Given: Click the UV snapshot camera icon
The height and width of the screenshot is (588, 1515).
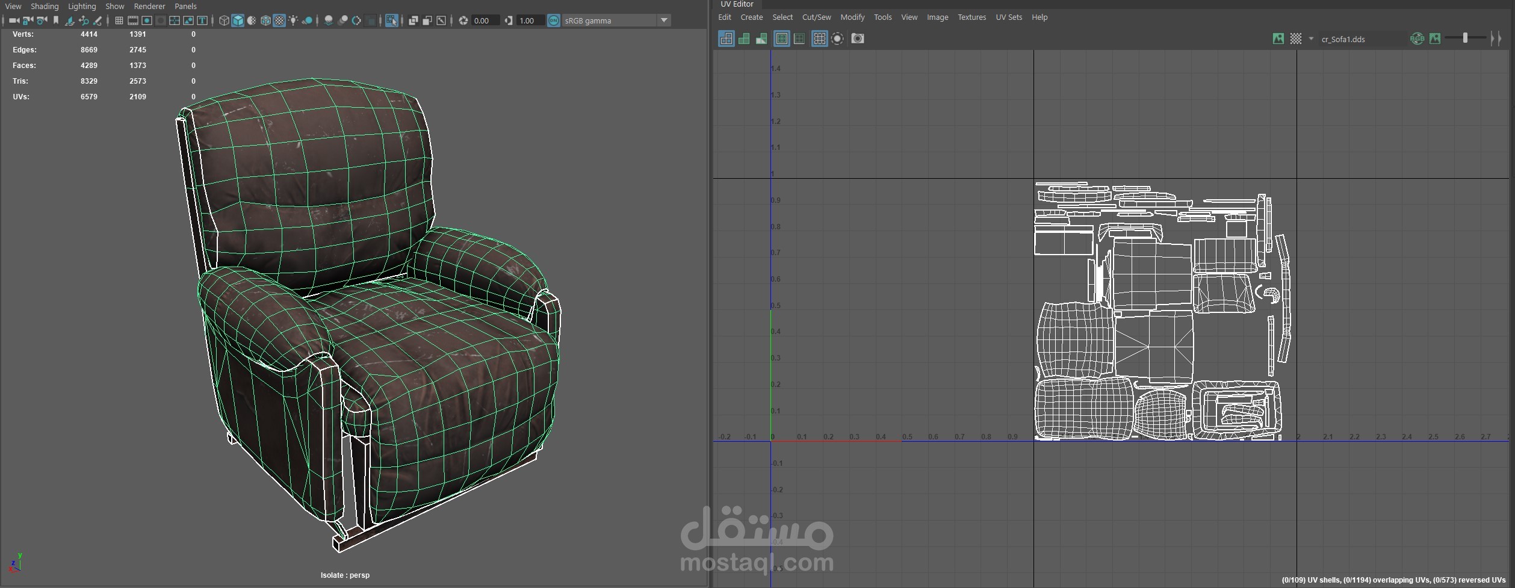Looking at the screenshot, I should pos(857,39).
